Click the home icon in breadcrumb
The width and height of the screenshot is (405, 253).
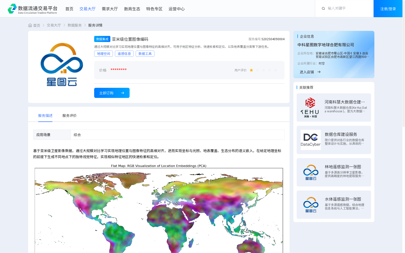point(30,25)
